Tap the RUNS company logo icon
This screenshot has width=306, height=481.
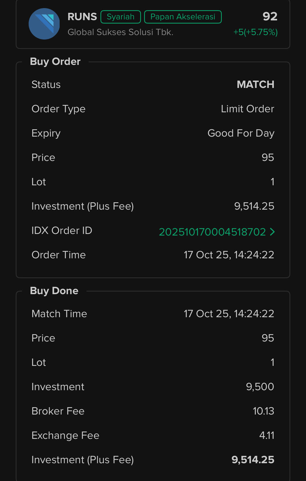pos(44,24)
